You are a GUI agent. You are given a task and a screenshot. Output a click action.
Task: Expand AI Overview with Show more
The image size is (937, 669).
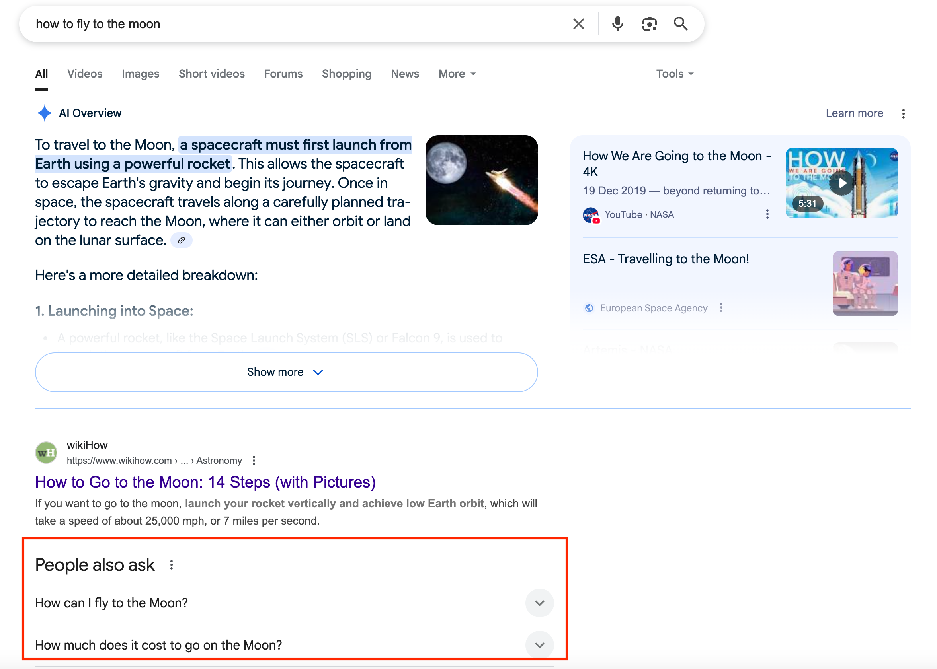pyautogui.click(x=287, y=372)
